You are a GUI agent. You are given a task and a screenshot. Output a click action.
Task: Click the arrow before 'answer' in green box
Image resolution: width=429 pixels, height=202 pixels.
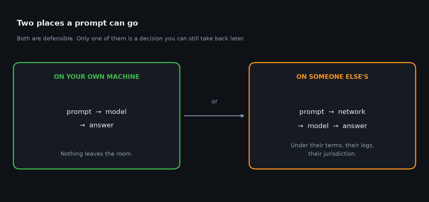pyautogui.click(x=82, y=125)
